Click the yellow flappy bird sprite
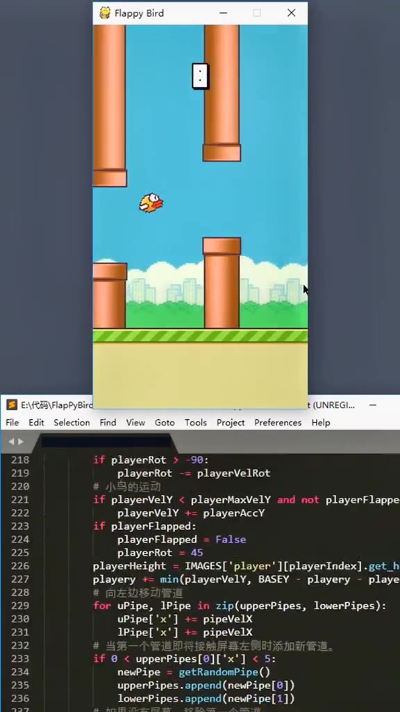This screenshot has height=712, width=400. click(x=151, y=202)
